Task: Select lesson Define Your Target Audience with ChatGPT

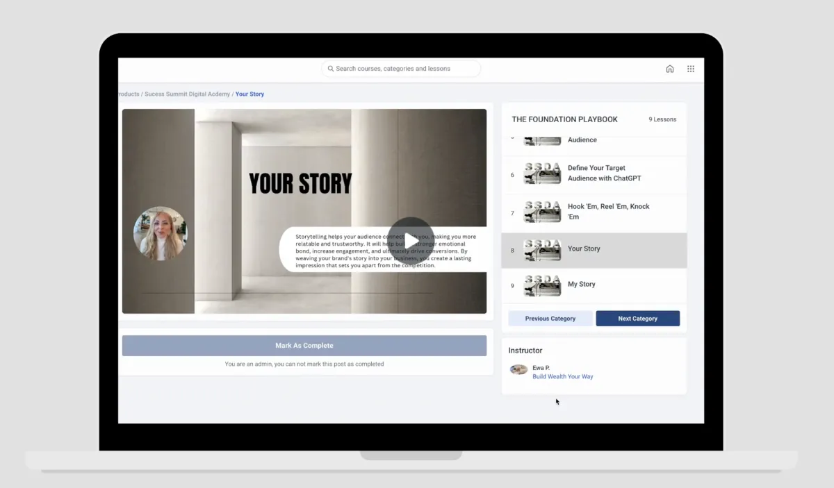Action: [x=594, y=174]
